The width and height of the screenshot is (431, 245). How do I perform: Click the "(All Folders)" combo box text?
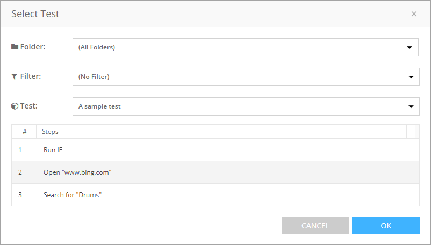(97, 47)
